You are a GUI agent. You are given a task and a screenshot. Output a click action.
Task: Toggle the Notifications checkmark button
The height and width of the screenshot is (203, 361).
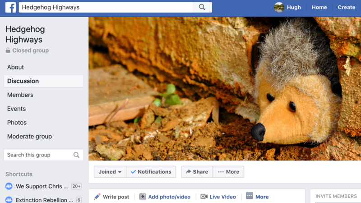tap(151, 172)
